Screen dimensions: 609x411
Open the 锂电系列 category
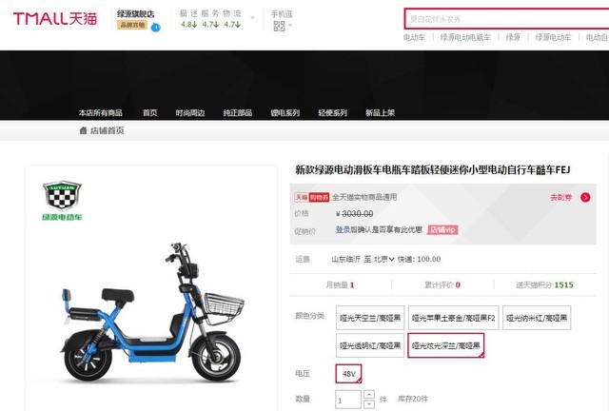coord(285,112)
